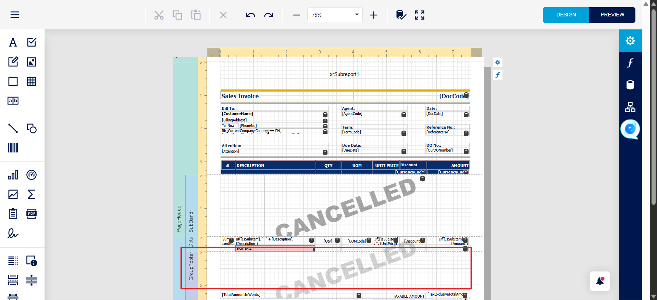The height and width of the screenshot is (300, 657).
Task: Click the Paste clipboard icon
Action: coord(196,15)
